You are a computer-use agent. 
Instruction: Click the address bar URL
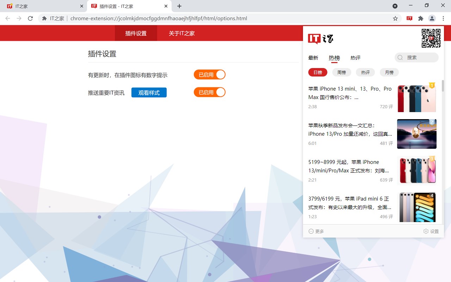click(159, 18)
